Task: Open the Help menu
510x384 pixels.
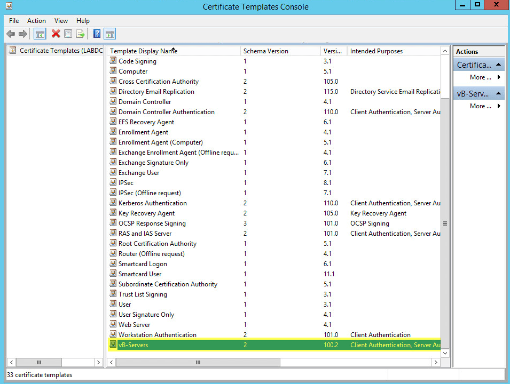Action: pos(83,21)
